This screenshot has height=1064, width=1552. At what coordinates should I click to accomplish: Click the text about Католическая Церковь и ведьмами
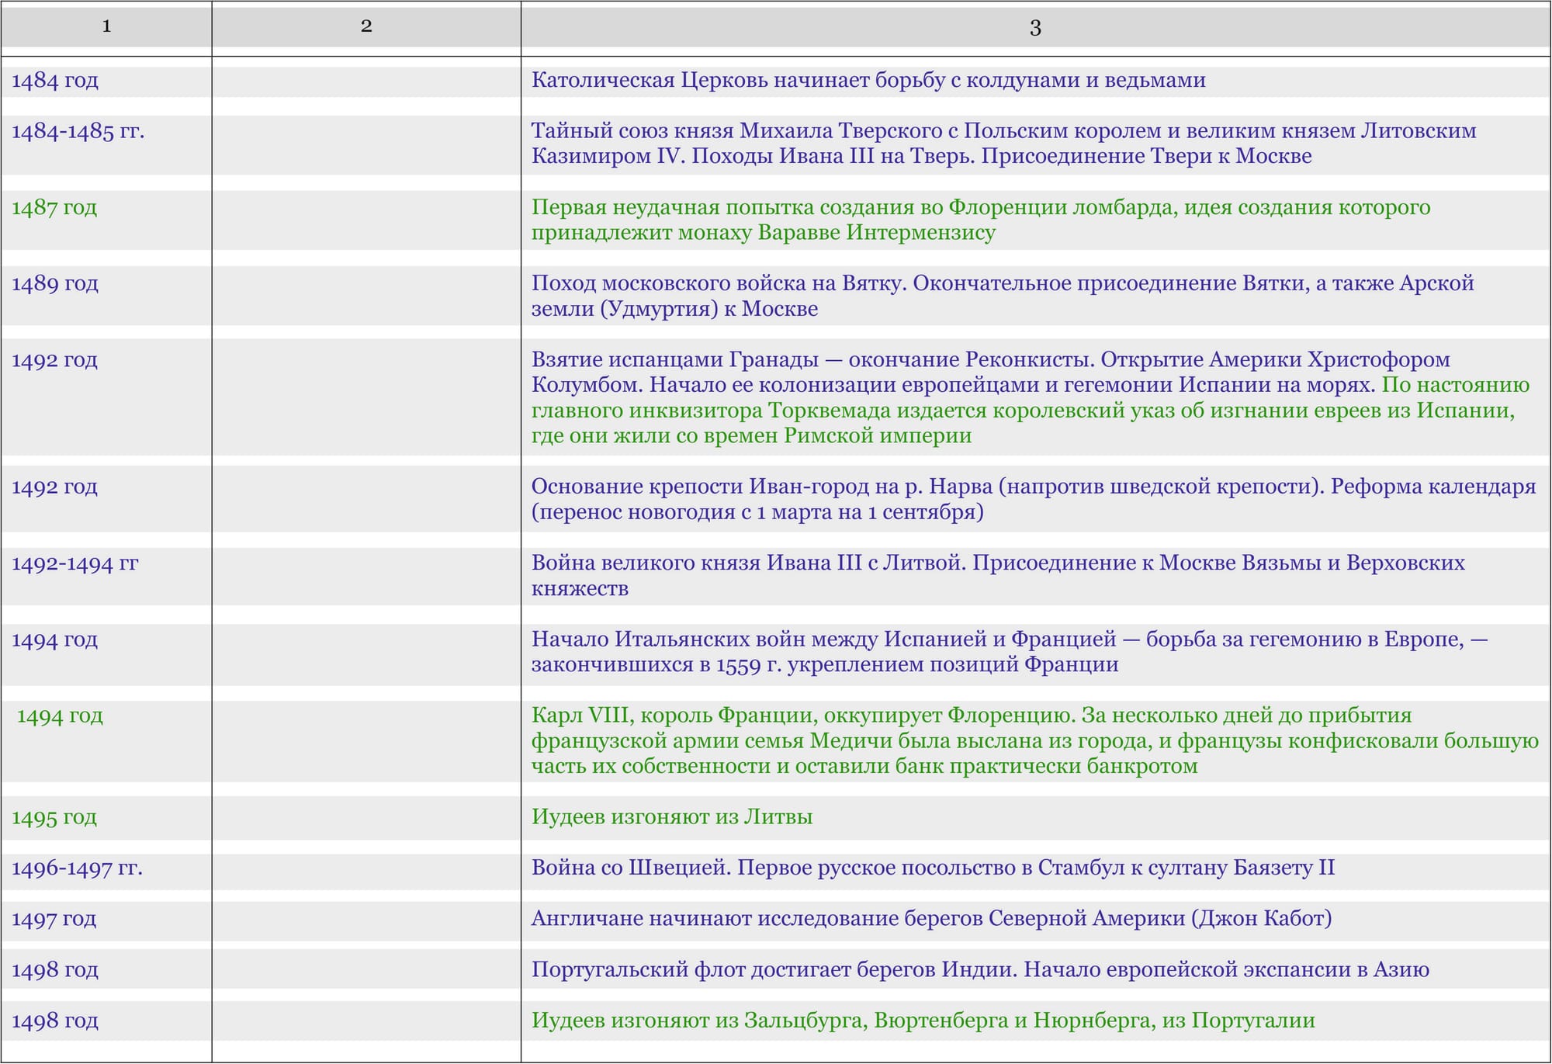click(868, 81)
